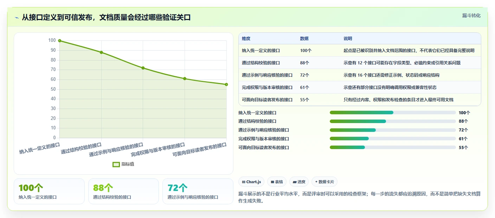Click the chart x-axis label 可面向目标读者发布的接口
This screenshot has width=495, height=218.
(x=199, y=150)
